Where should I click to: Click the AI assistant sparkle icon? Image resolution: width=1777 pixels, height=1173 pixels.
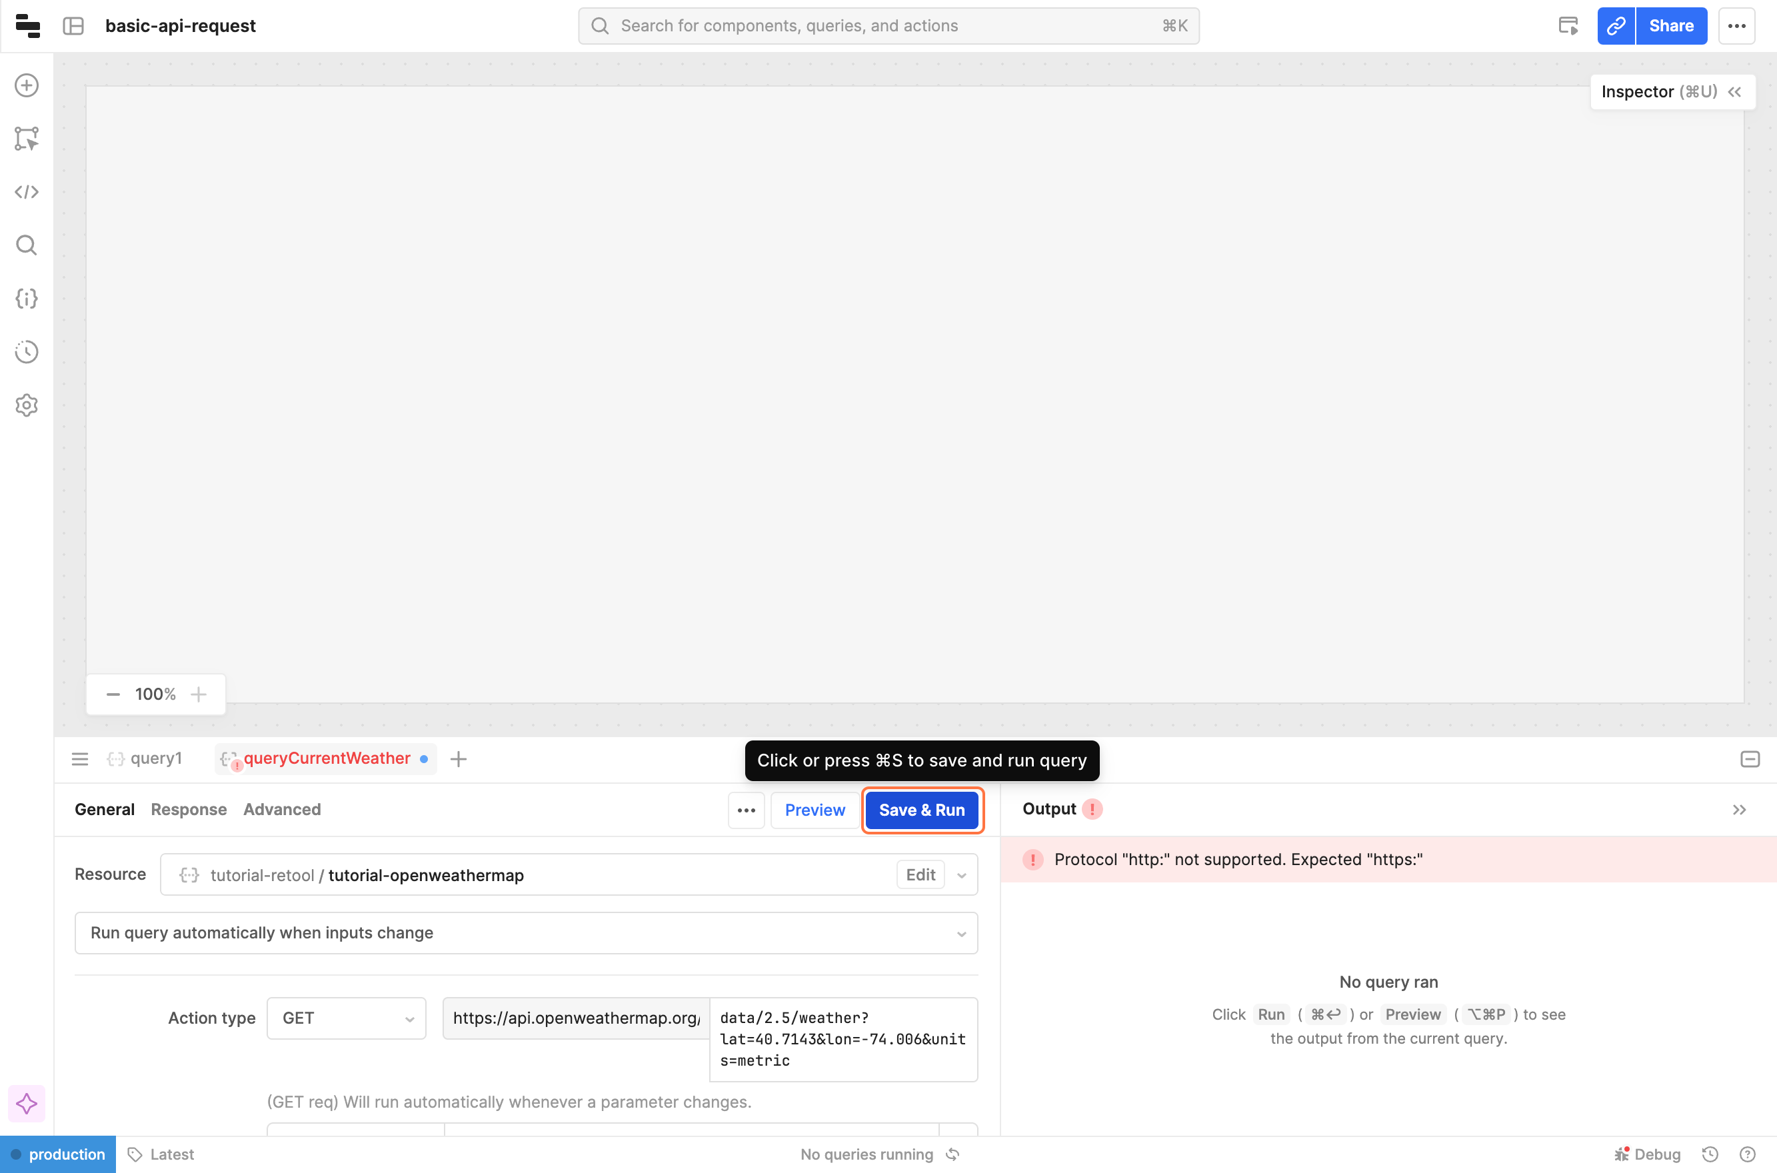click(27, 1104)
